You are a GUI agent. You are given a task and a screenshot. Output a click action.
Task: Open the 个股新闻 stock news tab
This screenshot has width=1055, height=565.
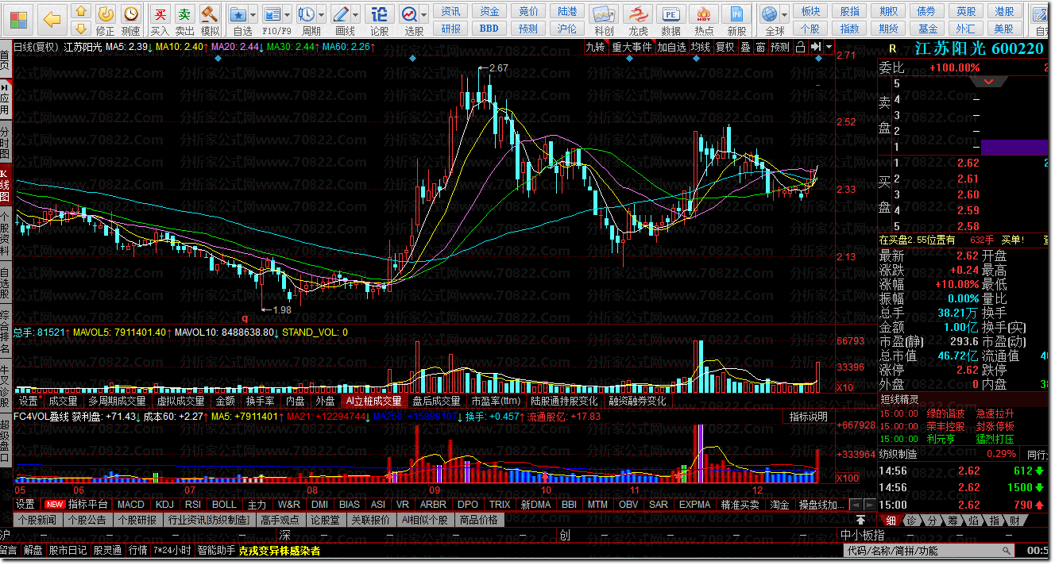point(37,521)
